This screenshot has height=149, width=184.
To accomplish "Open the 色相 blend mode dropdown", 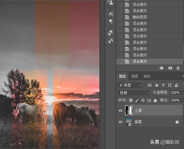I will (x=134, y=93).
